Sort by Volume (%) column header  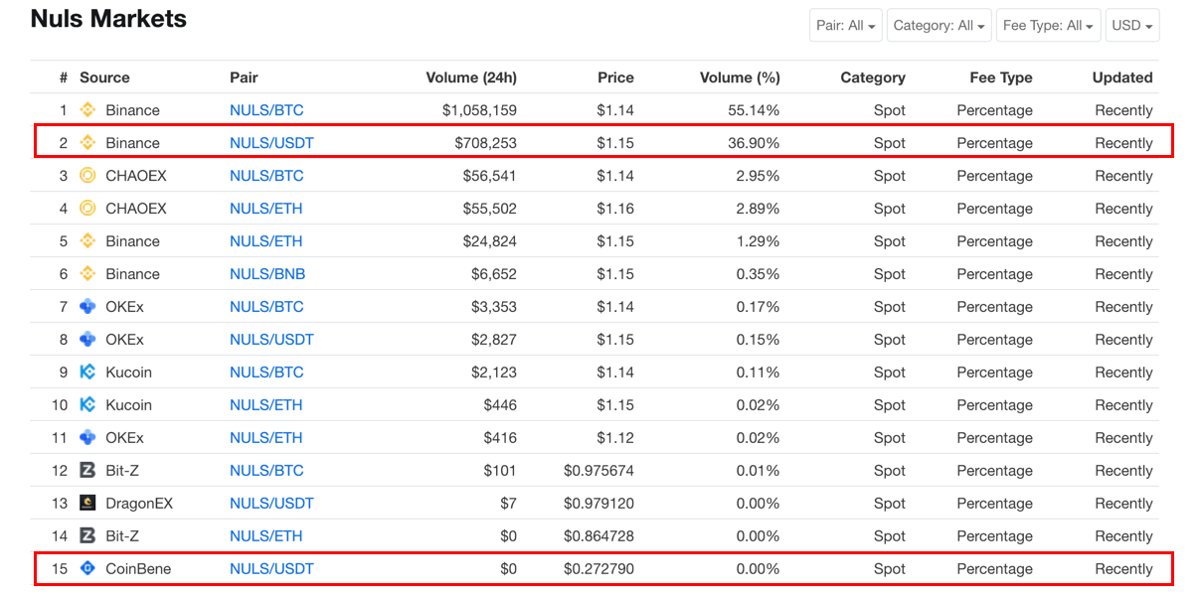coord(740,77)
